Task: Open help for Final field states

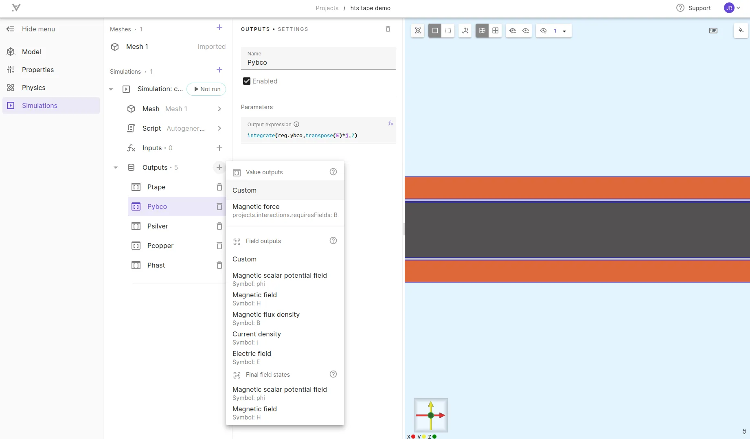Action: click(x=333, y=374)
